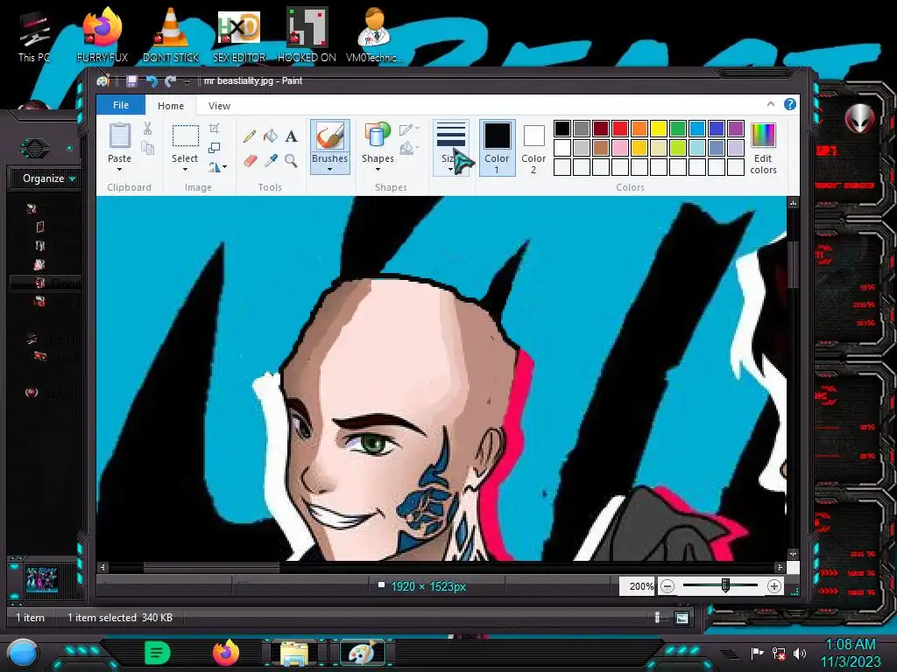Open the shape Outline dropdown
897x672 pixels.
coord(410,129)
